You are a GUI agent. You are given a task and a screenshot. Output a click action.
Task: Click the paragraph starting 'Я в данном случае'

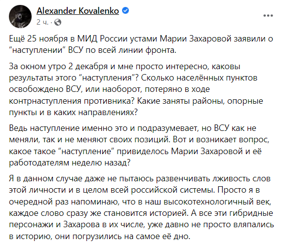[x=141, y=207]
